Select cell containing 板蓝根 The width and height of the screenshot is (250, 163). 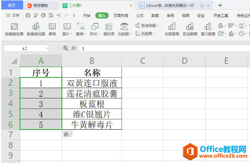[x=92, y=104]
